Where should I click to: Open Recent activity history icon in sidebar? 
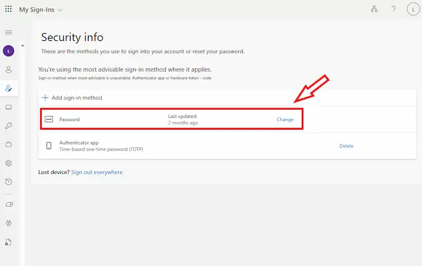(x=8, y=182)
